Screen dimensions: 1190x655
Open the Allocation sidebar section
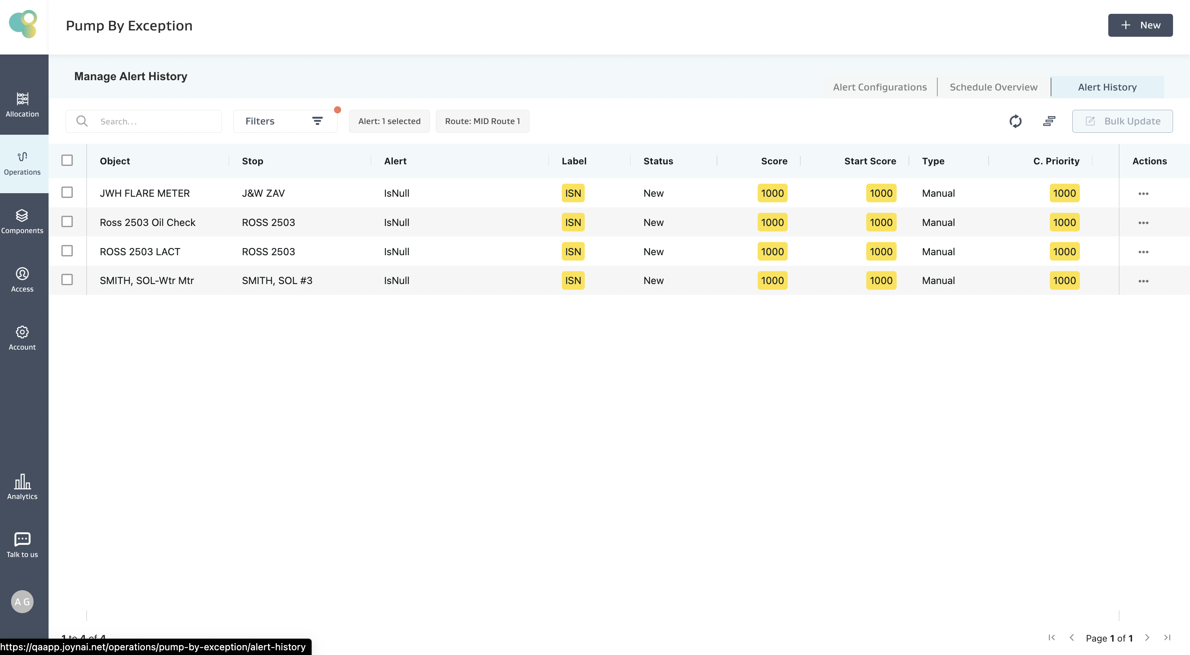click(x=22, y=104)
